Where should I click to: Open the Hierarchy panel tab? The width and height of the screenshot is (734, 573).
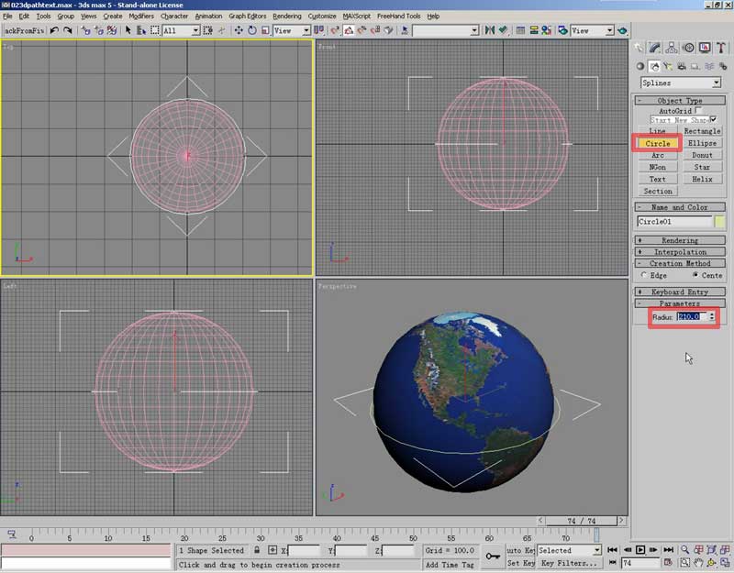[673, 48]
